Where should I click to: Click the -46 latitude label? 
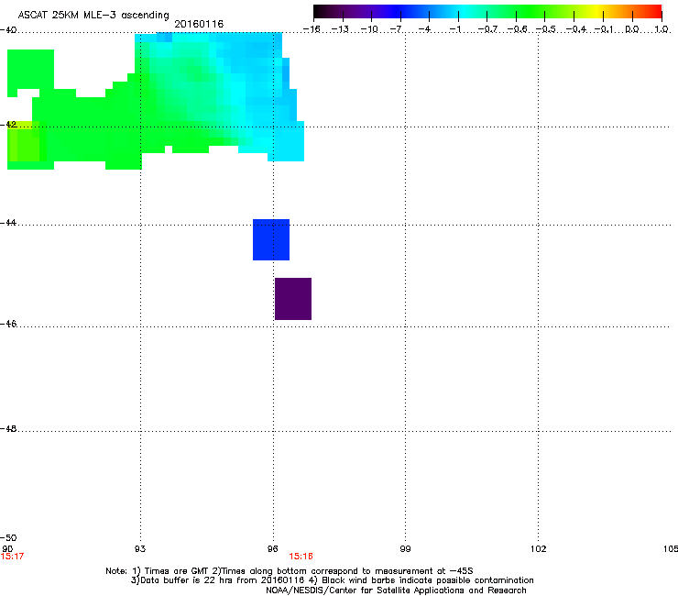click(x=8, y=324)
